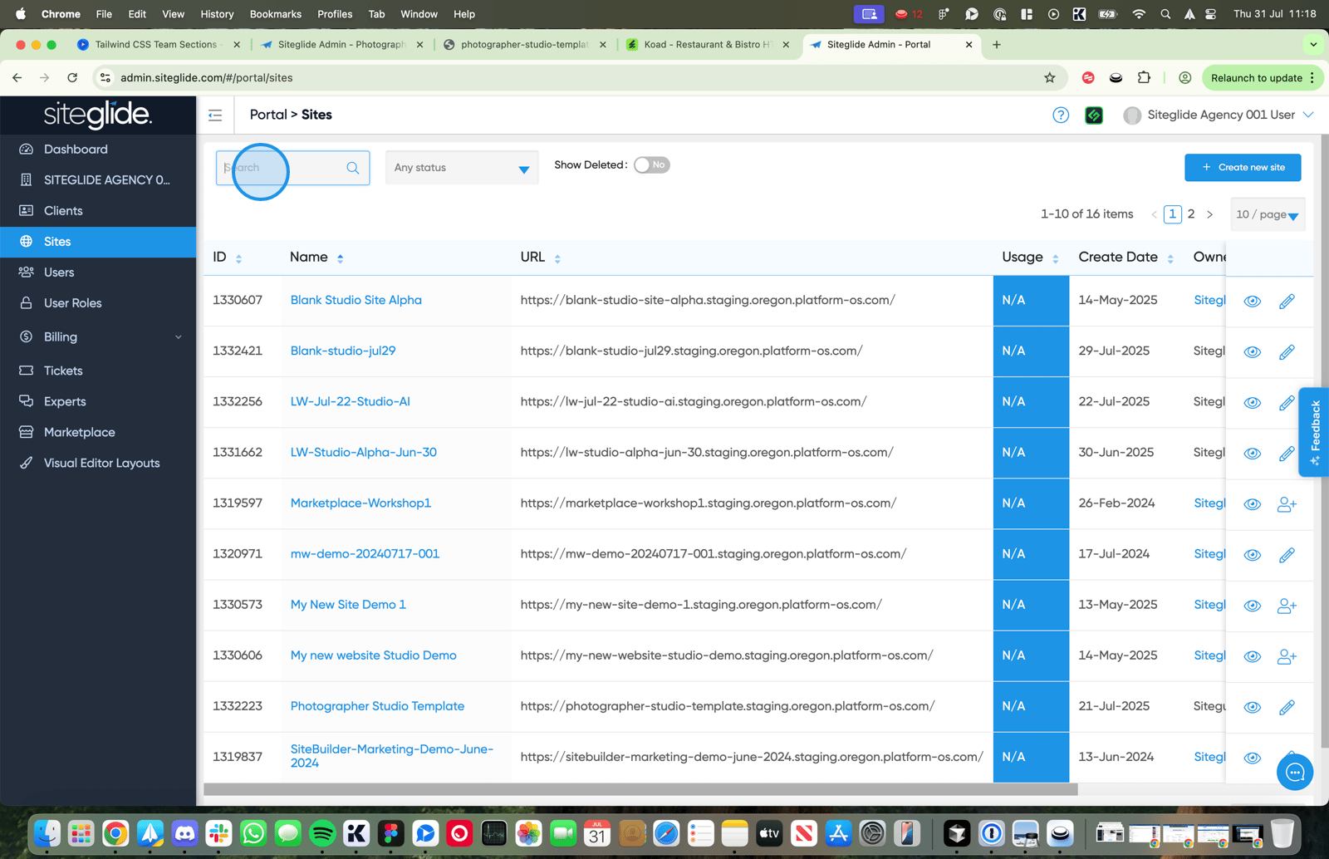Open the Marketplace sidebar item
The height and width of the screenshot is (859, 1329).
(x=80, y=432)
